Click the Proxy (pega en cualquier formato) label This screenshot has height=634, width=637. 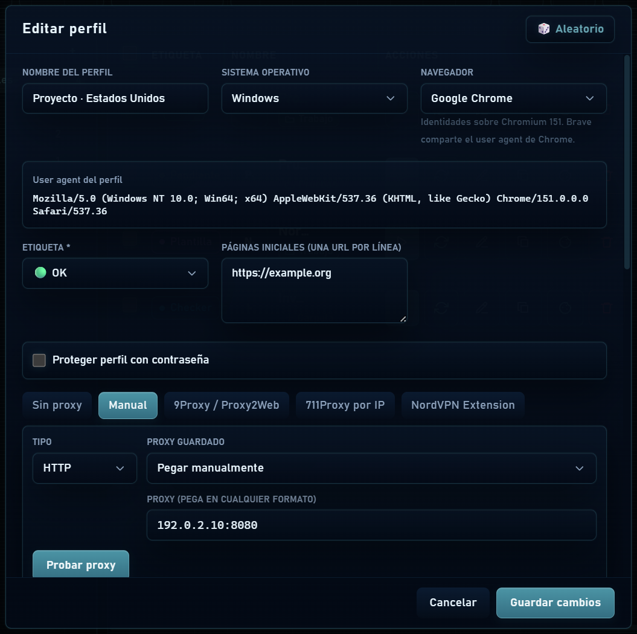(x=232, y=499)
